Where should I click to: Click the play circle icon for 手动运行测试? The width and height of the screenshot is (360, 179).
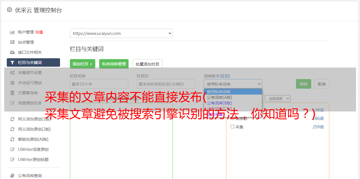click(12, 83)
